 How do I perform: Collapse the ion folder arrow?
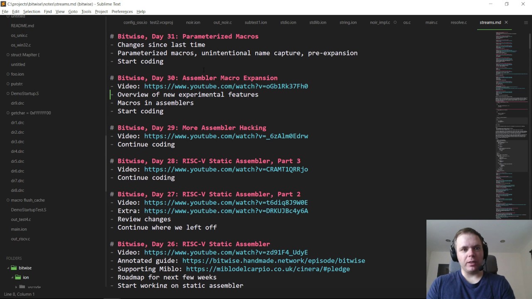12,277
